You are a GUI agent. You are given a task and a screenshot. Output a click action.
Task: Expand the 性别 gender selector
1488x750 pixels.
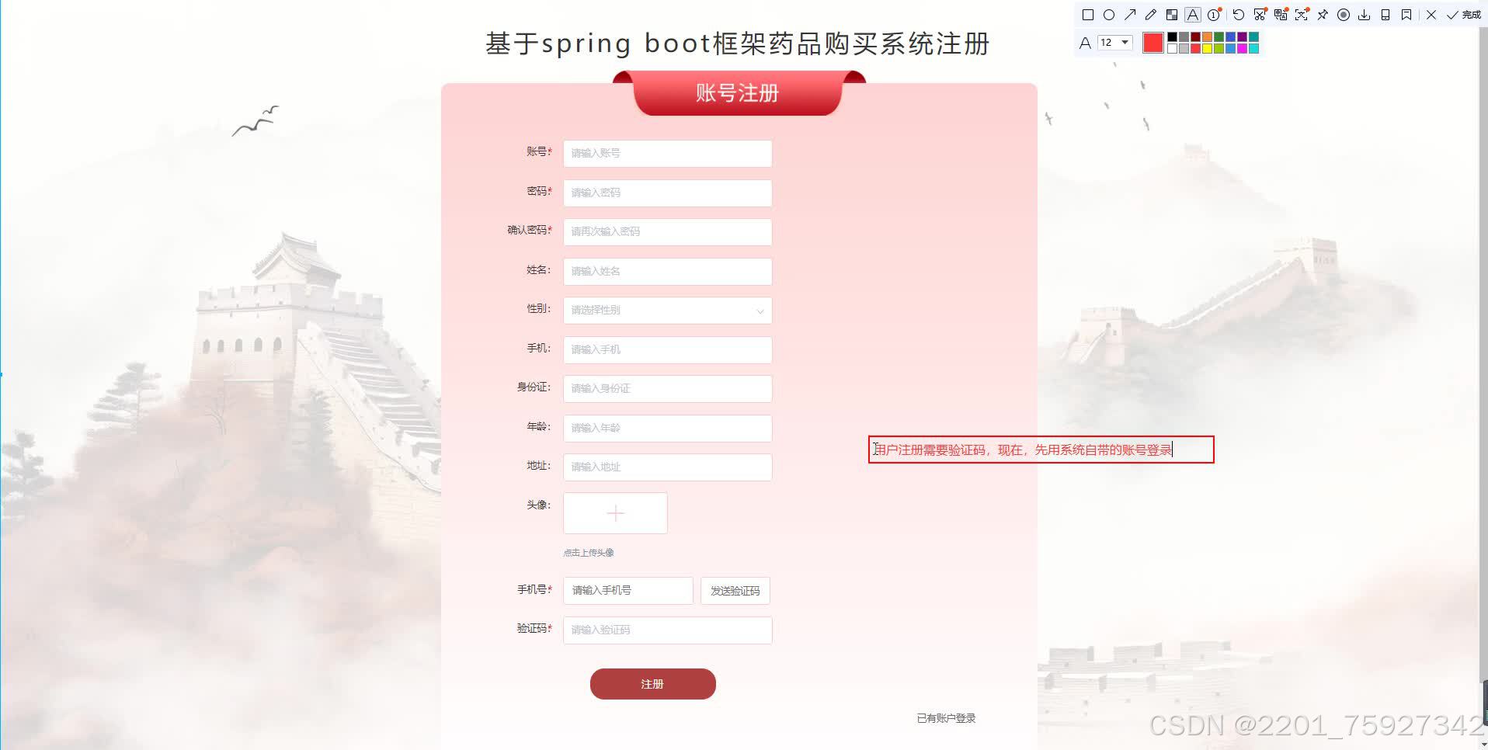tap(668, 311)
